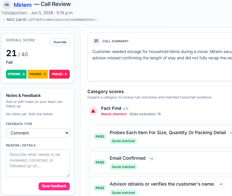This screenshot has height=196, width=232.
Task: Click the resize handle of details textarea
Action: (x=68, y=175)
